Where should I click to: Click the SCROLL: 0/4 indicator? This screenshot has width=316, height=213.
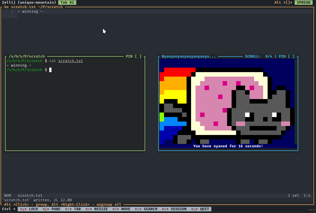coord(258,56)
